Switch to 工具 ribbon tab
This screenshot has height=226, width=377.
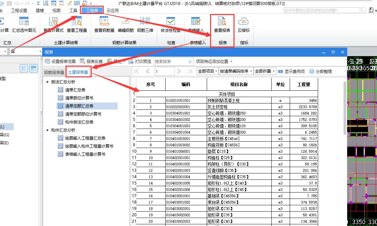point(73,10)
